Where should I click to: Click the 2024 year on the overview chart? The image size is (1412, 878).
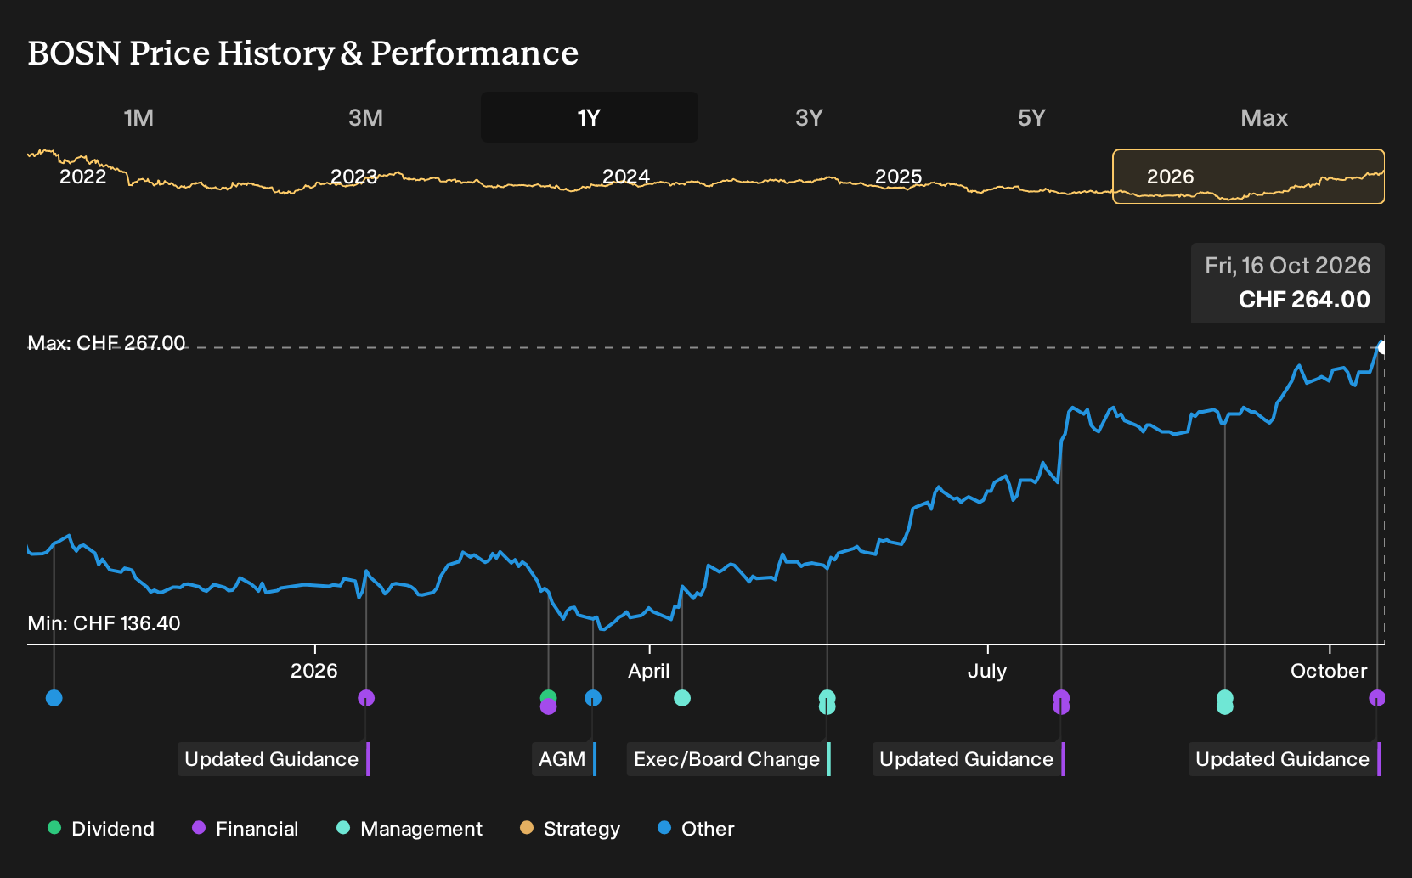pyautogui.click(x=626, y=177)
